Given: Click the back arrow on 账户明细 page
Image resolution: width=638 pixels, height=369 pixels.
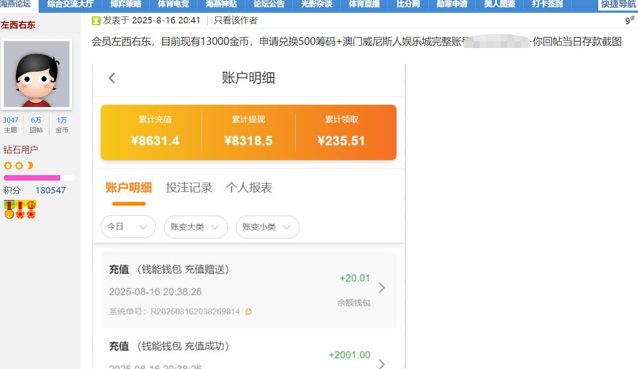Looking at the screenshot, I should point(112,78).
